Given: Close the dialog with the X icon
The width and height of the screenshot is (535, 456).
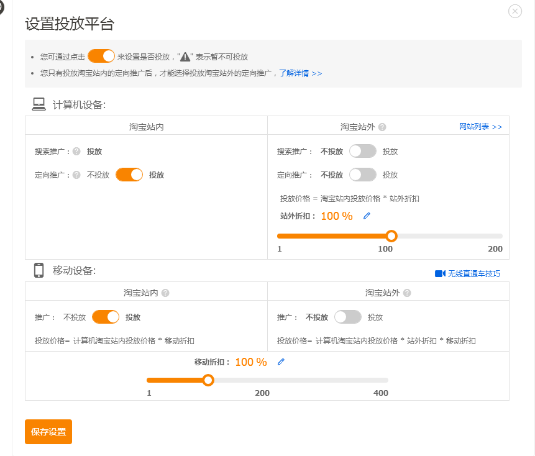Looking at the screenshot, I should pos(515,11).
